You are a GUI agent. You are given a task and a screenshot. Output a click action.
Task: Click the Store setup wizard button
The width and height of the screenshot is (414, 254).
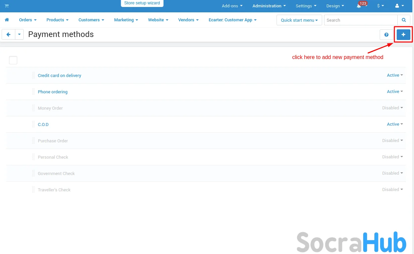click(x=142, y=3)
